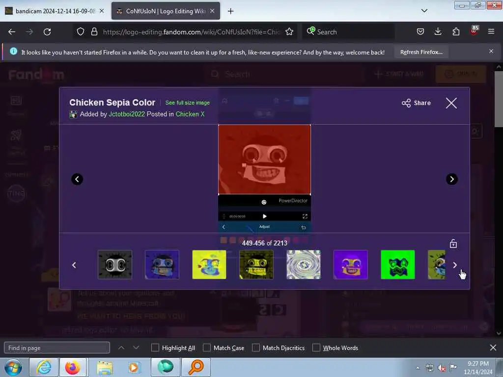Screen dimensions: 503x377
Task: Toggle fullscreen in PowerDirector preview
Action: 305,216
